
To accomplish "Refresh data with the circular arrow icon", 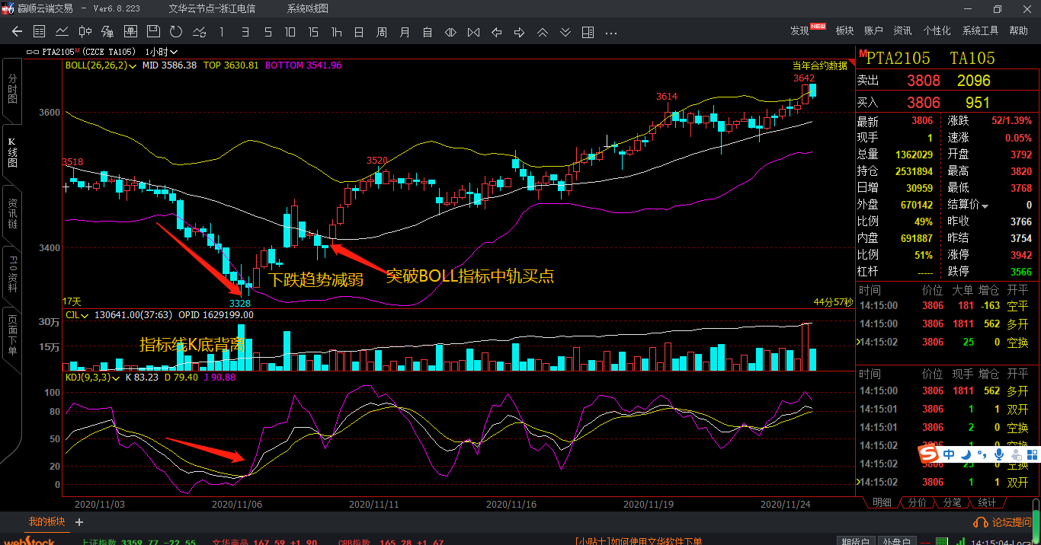I will [176, 32].
